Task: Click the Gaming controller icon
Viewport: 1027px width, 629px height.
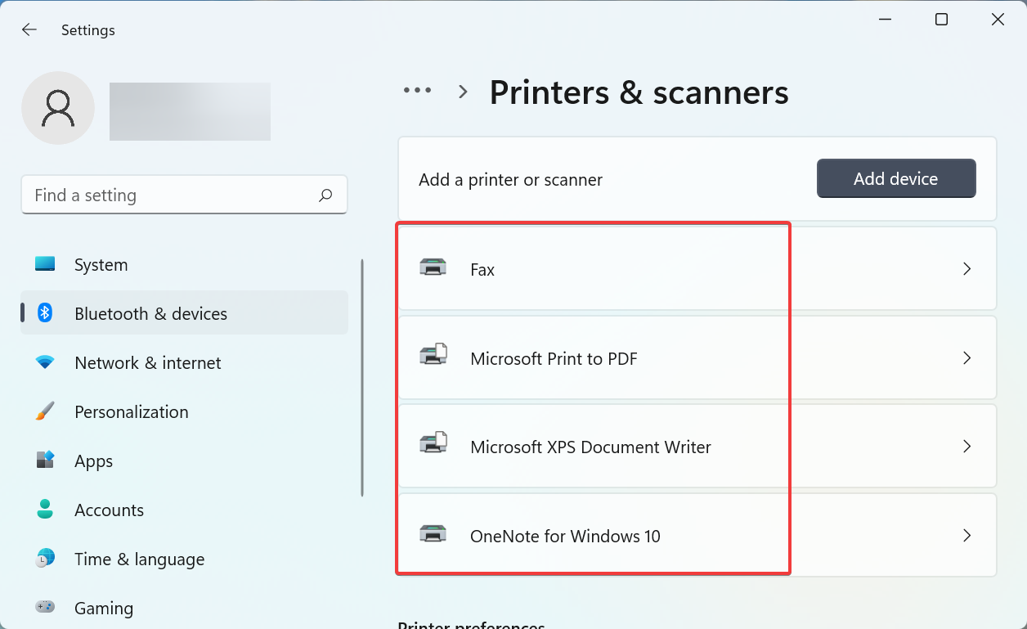Action: (45, 608)
